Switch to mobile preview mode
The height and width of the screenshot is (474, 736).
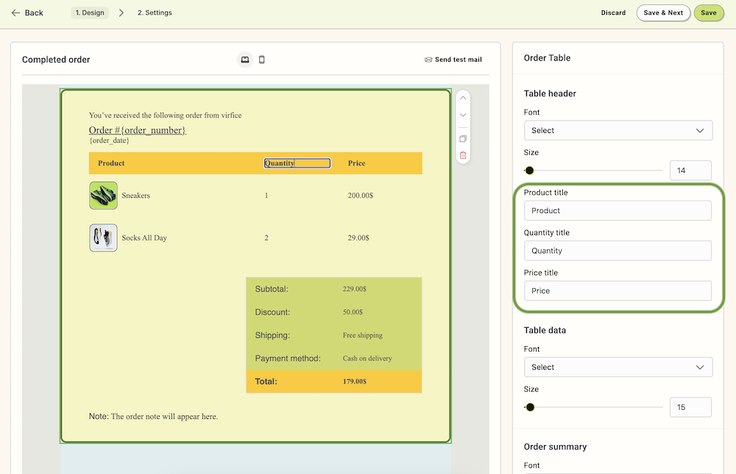click(x=262, y=60)
